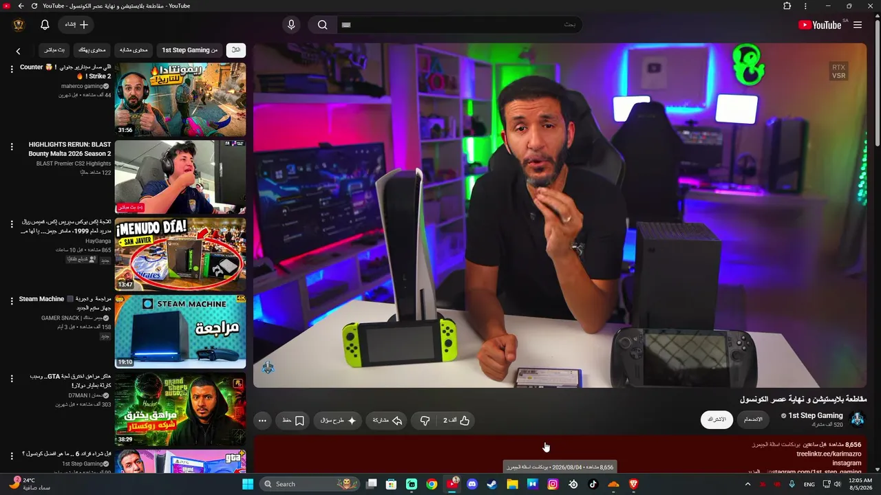Select the 'من 1st Step Gaming' chip
This screenshot has width=881, height=495.
coord(189,50)
